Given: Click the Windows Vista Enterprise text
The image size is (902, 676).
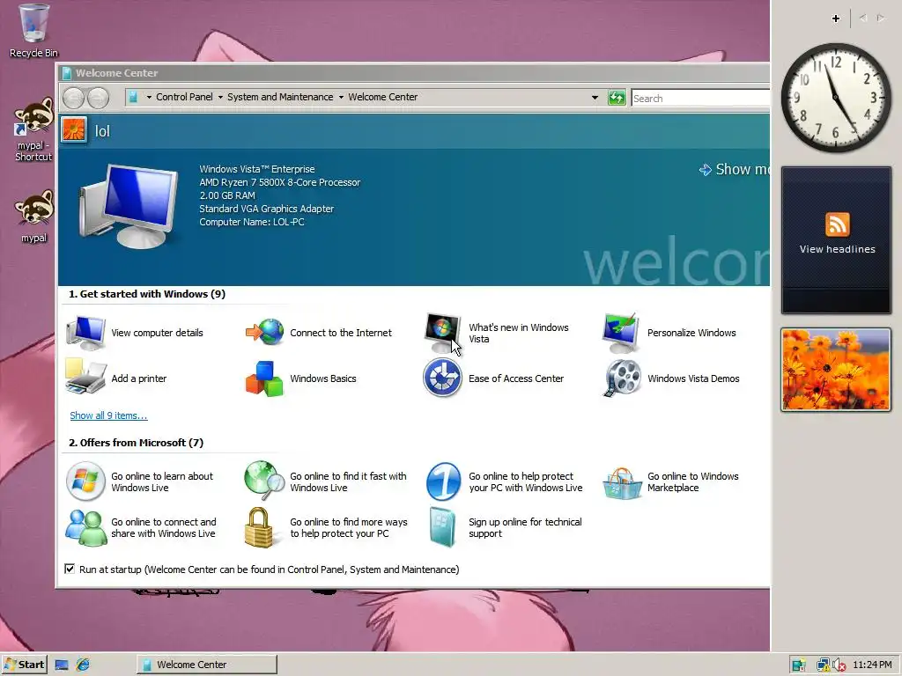Looking at the screenshot, I should (257, 169).
